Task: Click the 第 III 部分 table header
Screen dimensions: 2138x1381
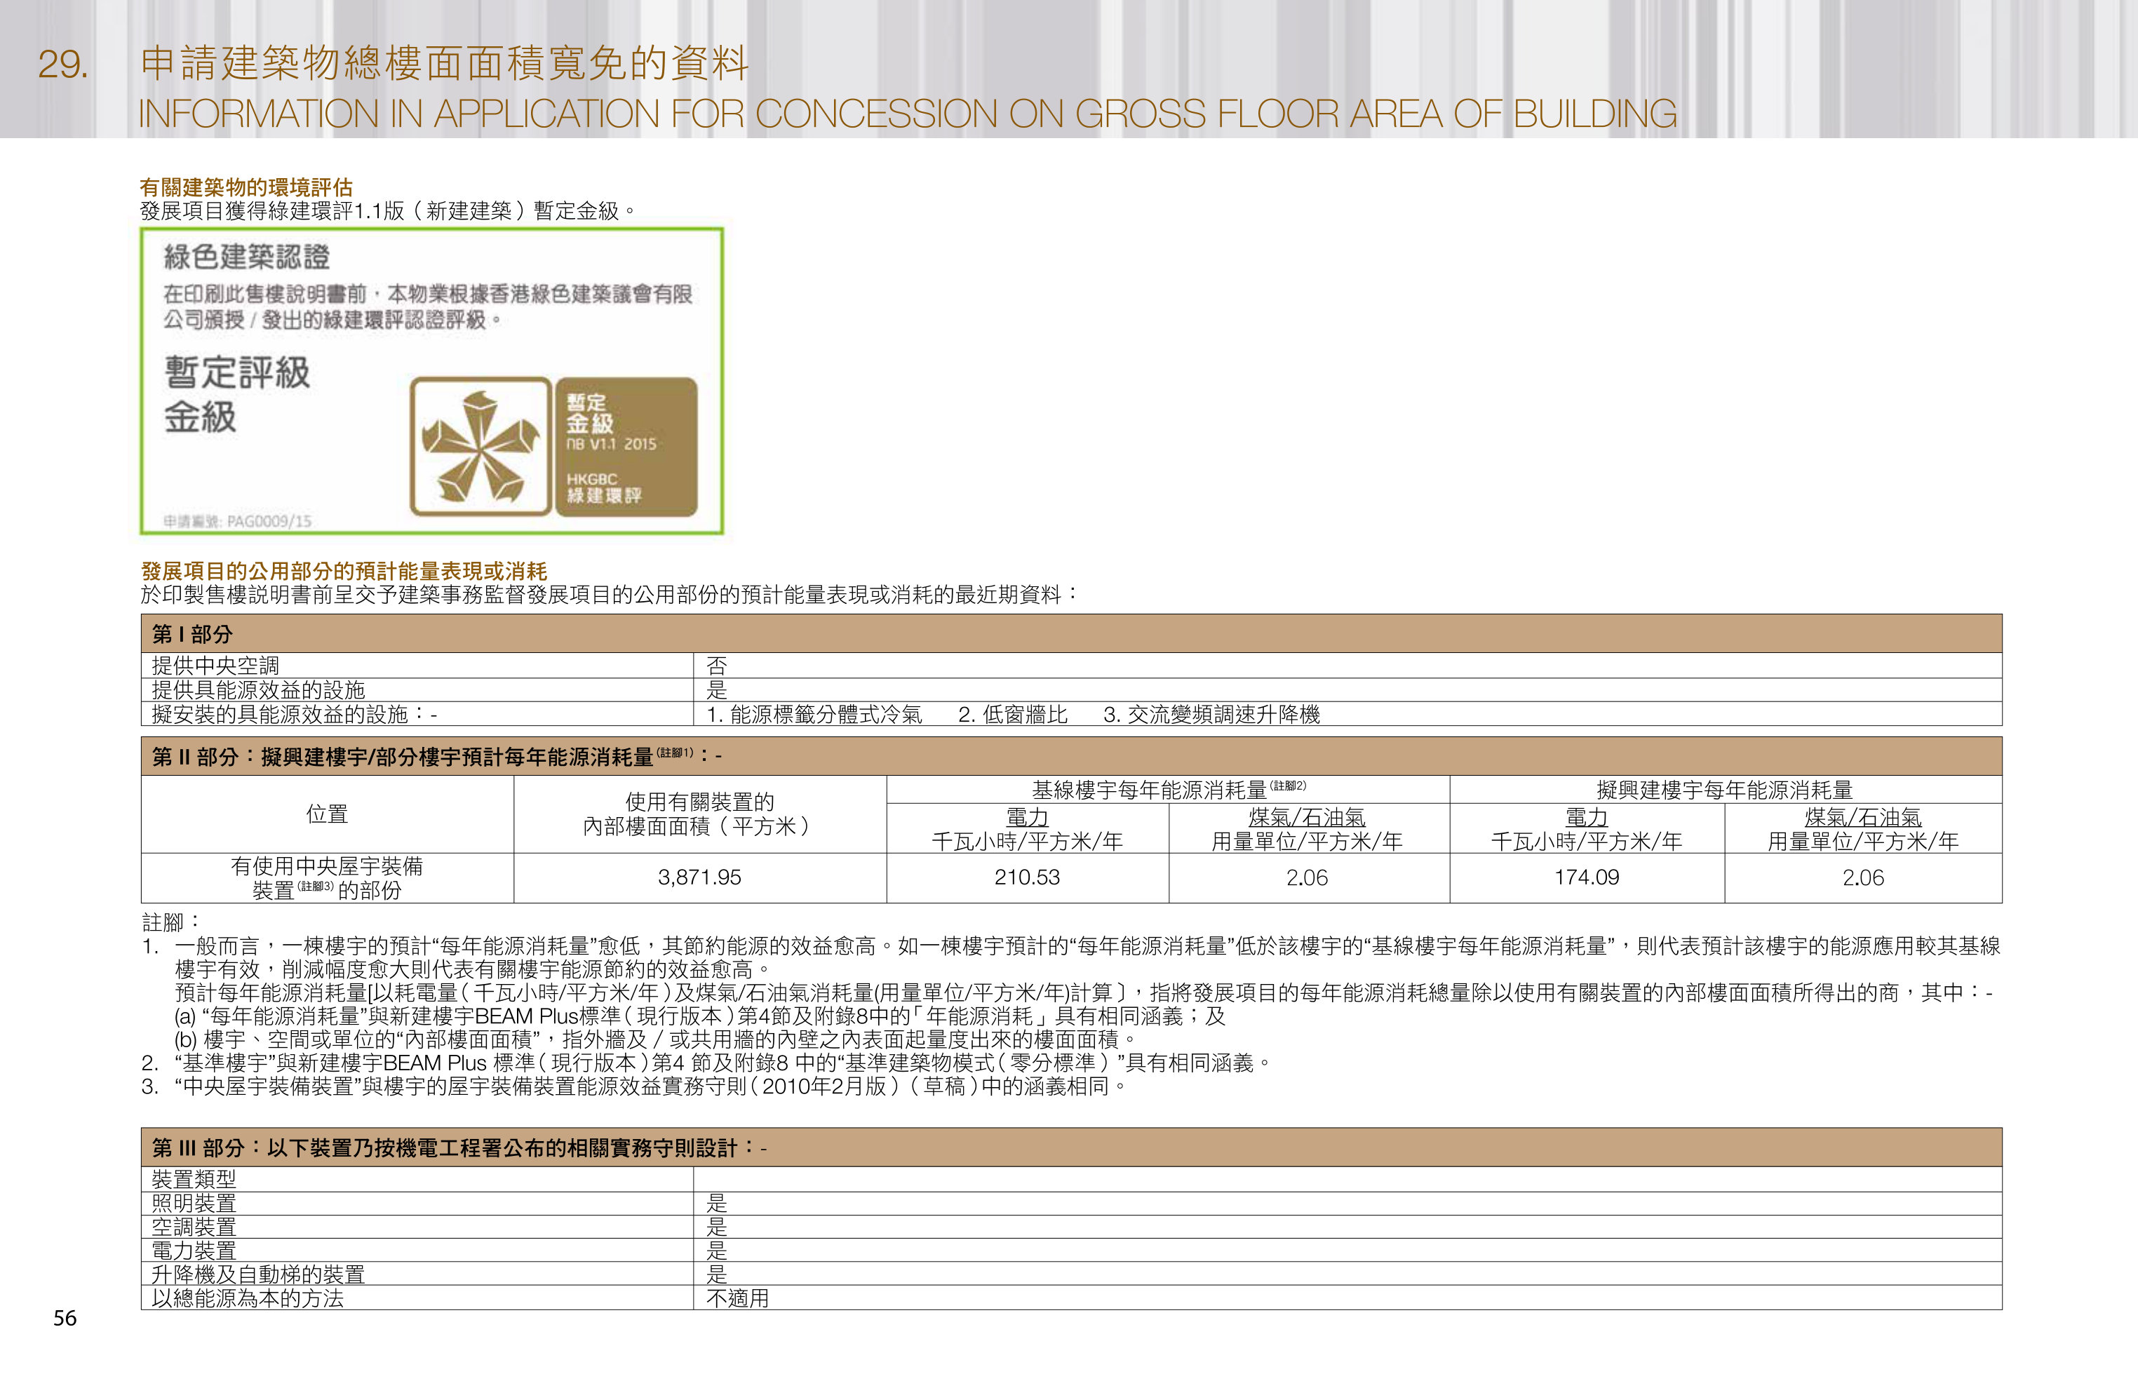Action: tap(1071, 1148)
